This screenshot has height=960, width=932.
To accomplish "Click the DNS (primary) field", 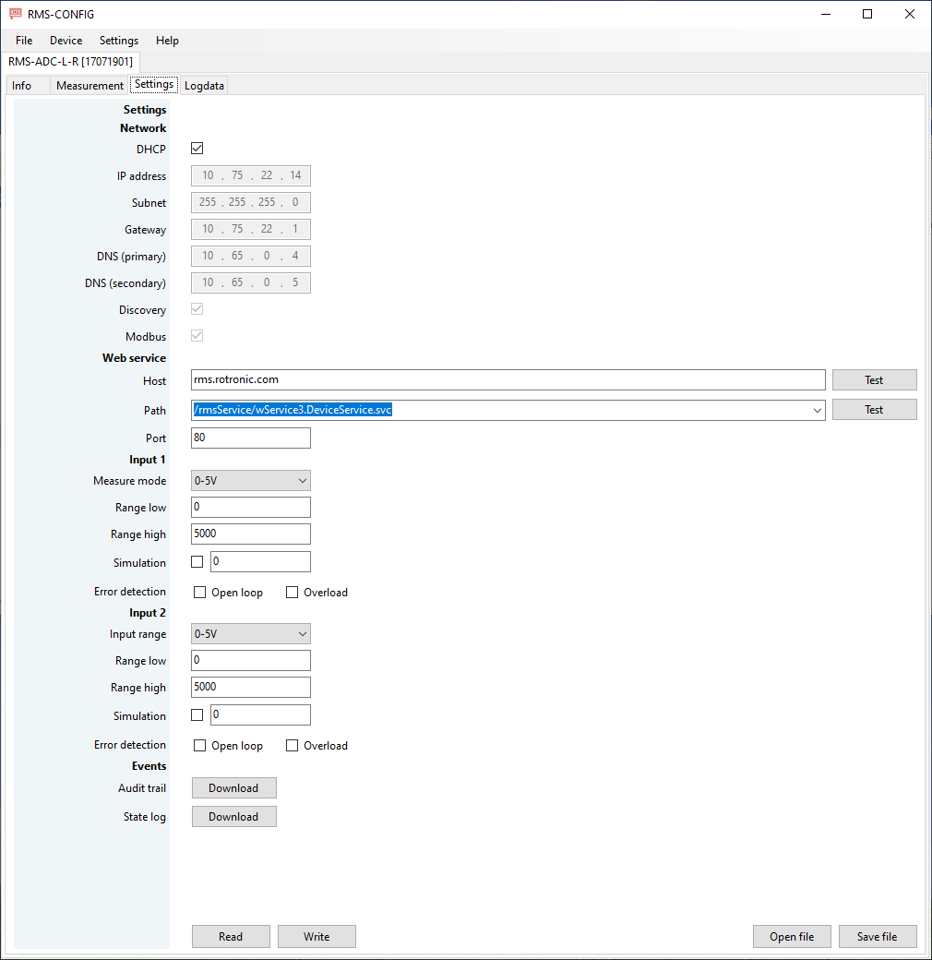I will [251, 256].
